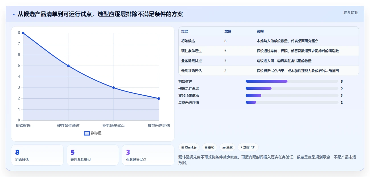Screen dimensions: 370x177
Task: Select the 进度 chip
Action: coord(227,147)
